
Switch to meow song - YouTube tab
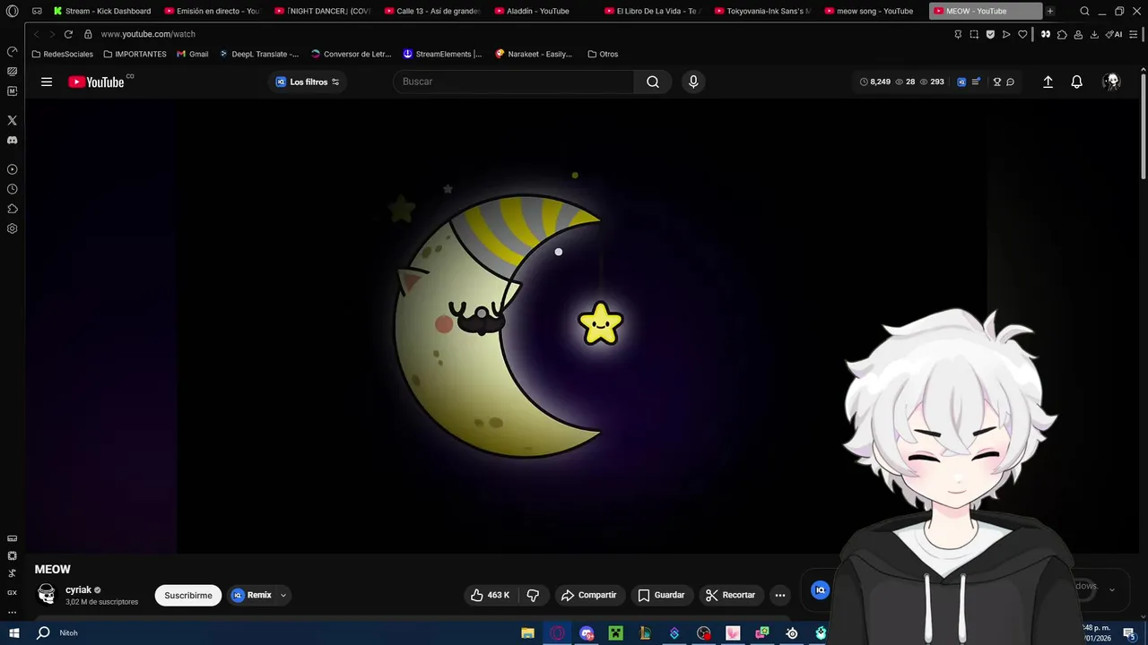[x=873, y=11]
